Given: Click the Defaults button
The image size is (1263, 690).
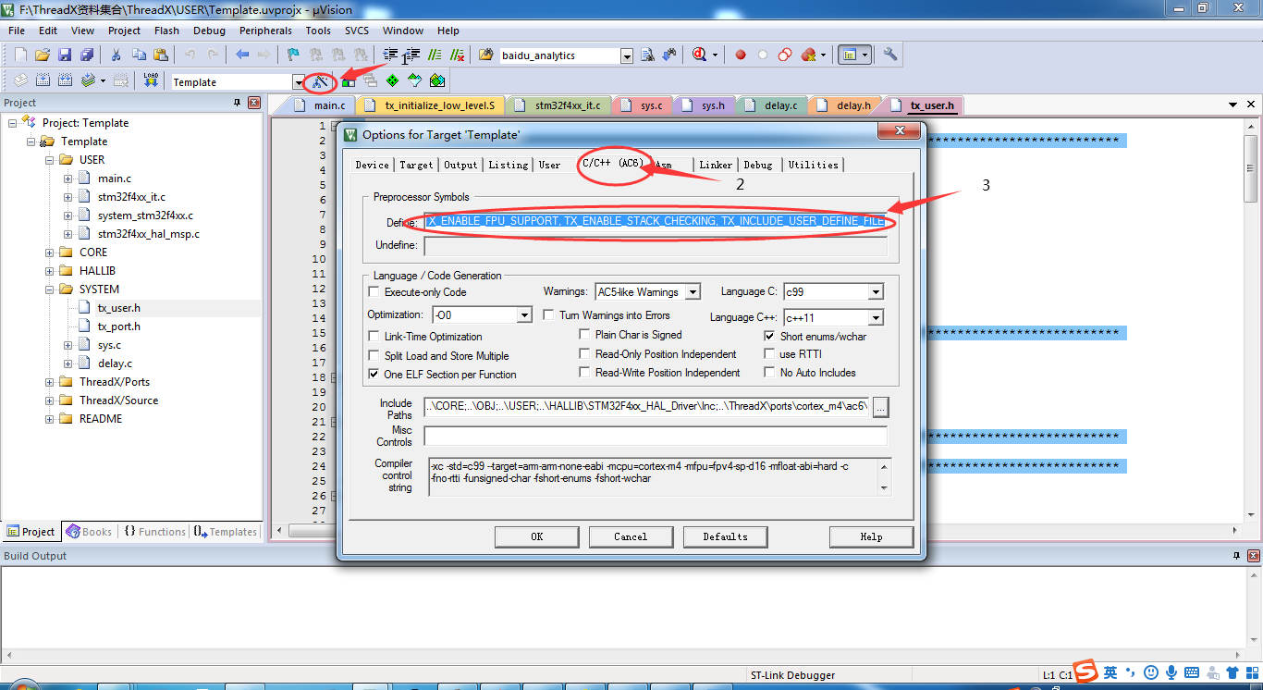Looking at the screenshot, I should point(725,536).
